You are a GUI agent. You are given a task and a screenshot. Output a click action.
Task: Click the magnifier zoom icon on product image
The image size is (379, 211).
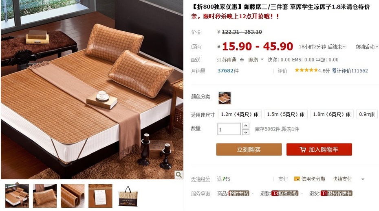point(178,174)
